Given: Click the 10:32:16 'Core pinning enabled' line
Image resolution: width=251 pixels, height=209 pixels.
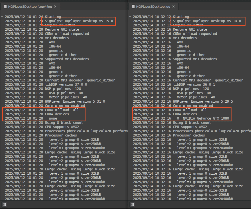Looking at the screenshot, I should point(173,106).
